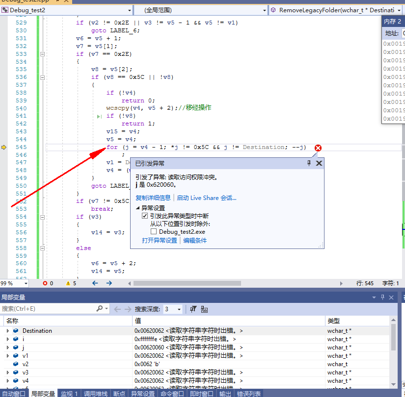The width and height of the screenshot is (405, 397).
Task: Collapse the exception settings section triangle
Action: [x=137, y=208]
